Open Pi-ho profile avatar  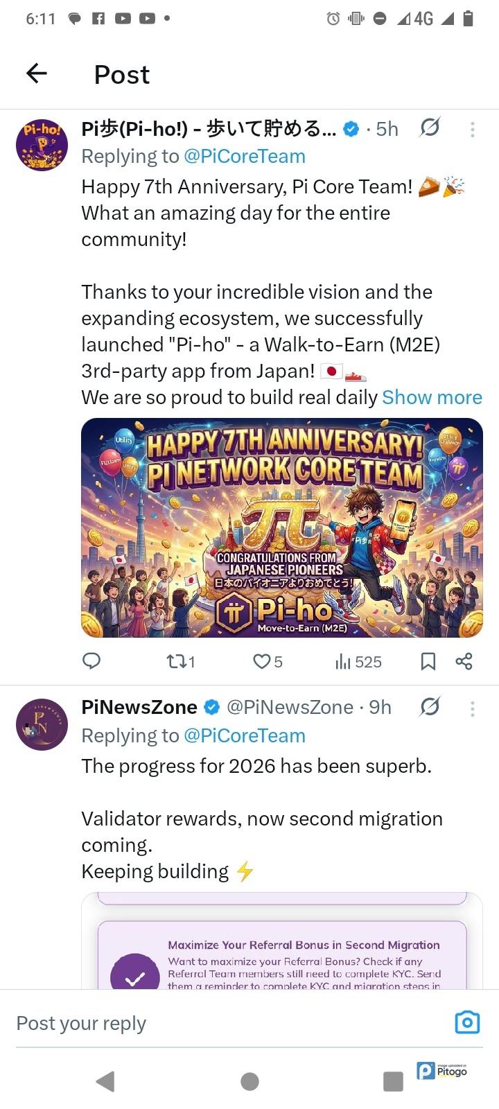(x=42, y=145)
